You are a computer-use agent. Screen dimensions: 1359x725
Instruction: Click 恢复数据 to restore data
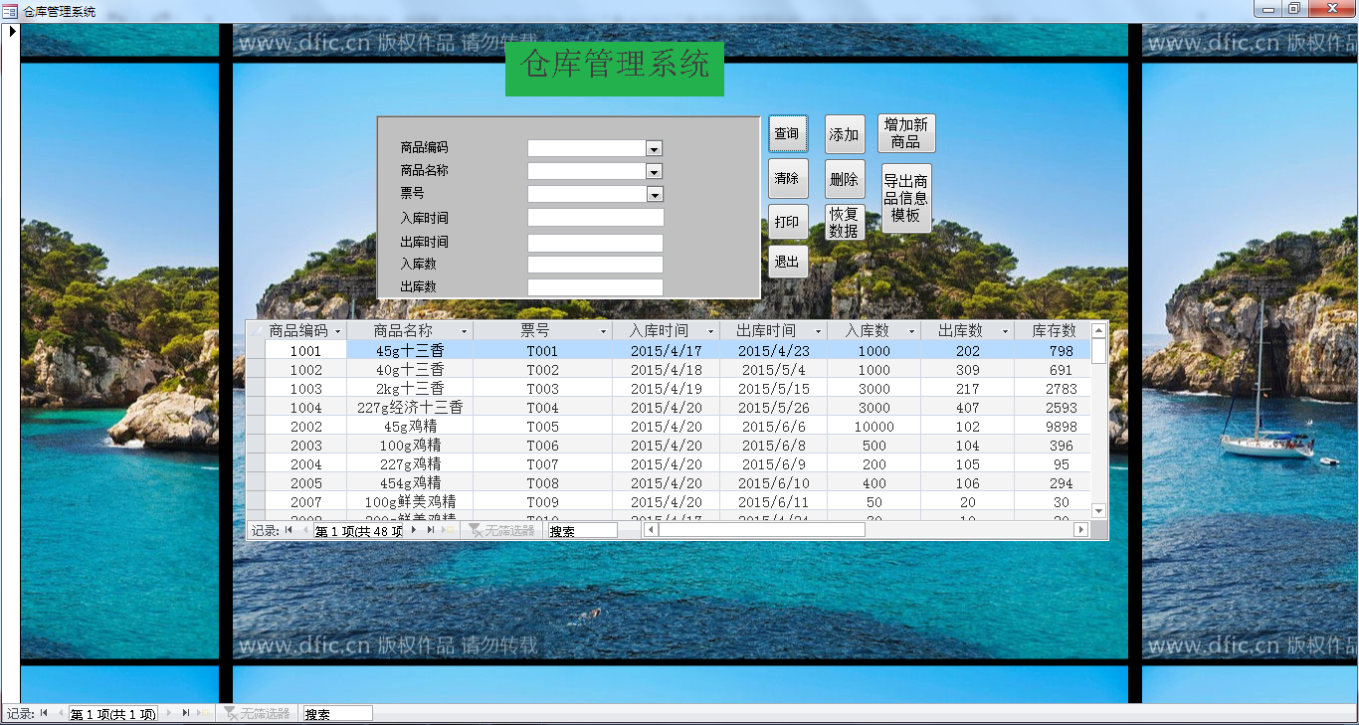click(x=844, y=221)
